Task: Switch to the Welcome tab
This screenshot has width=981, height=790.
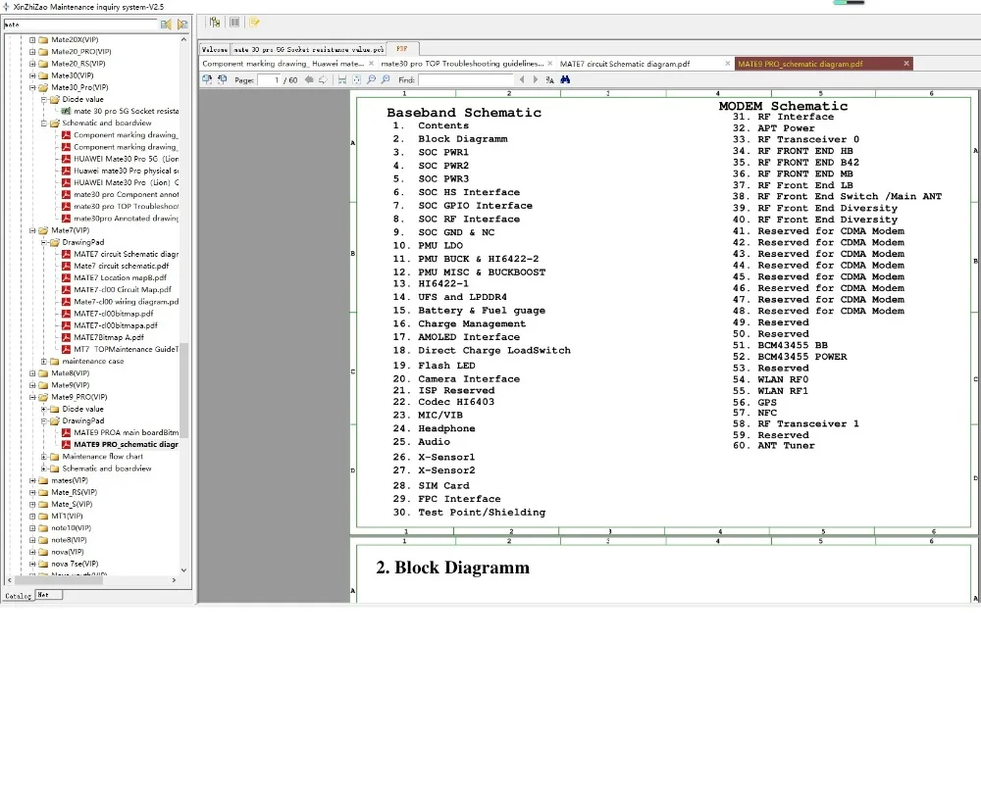Action: [x=215, y=49]
